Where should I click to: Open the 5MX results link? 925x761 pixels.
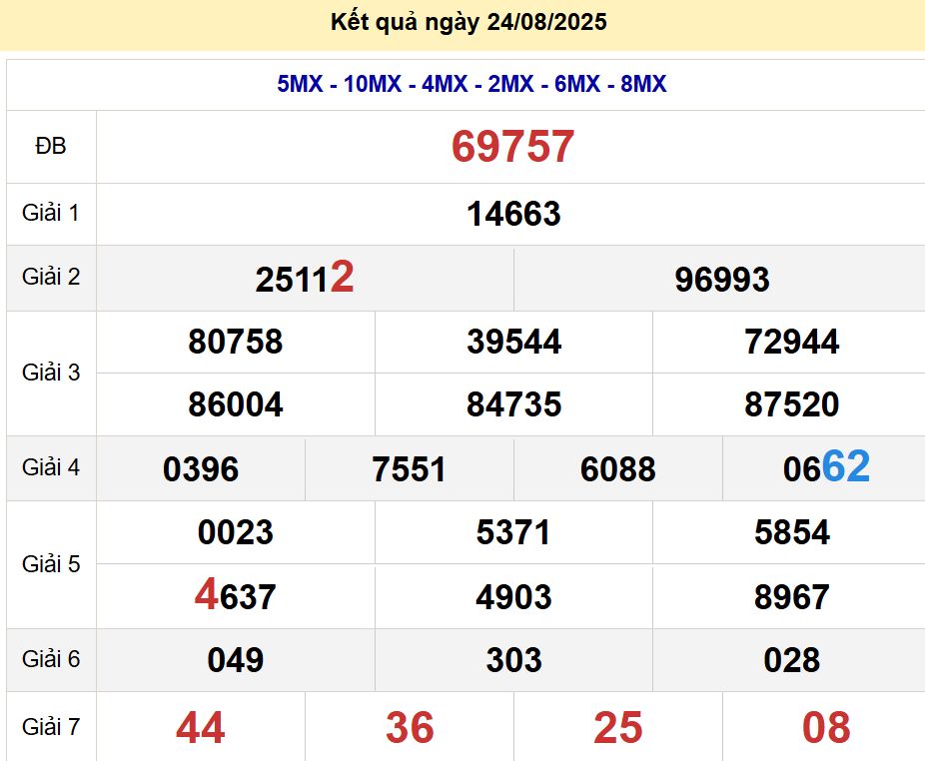pyautogui.click(x=298, y=85)
